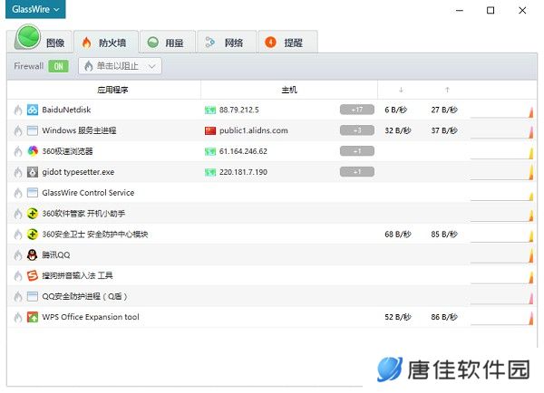Sort by upload arrow column
544x393 pixels.
point(447,91)
